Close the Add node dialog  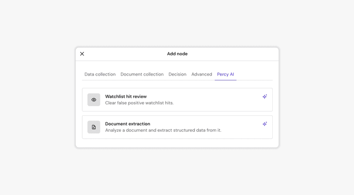pos(82,54)
